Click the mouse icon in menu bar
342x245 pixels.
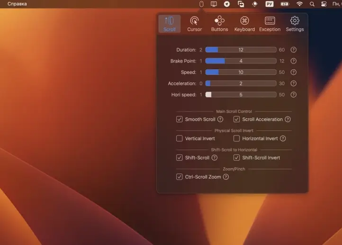[201, 4]
